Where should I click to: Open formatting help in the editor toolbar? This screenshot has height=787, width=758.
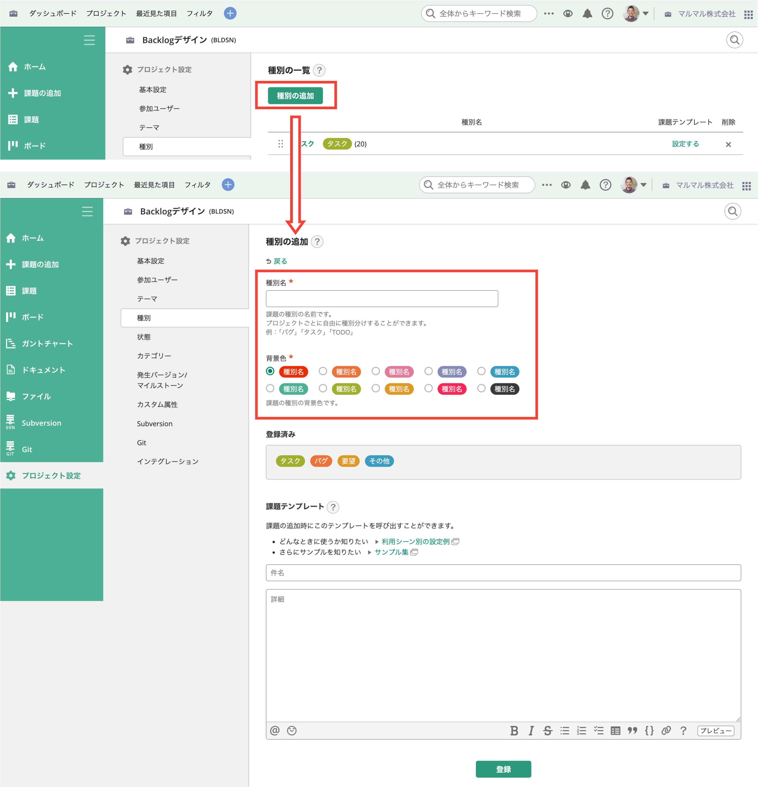683,731
